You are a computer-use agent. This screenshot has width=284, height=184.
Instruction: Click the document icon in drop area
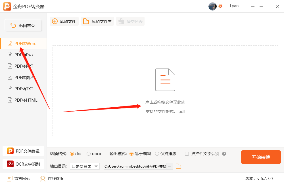pos(165,80)
